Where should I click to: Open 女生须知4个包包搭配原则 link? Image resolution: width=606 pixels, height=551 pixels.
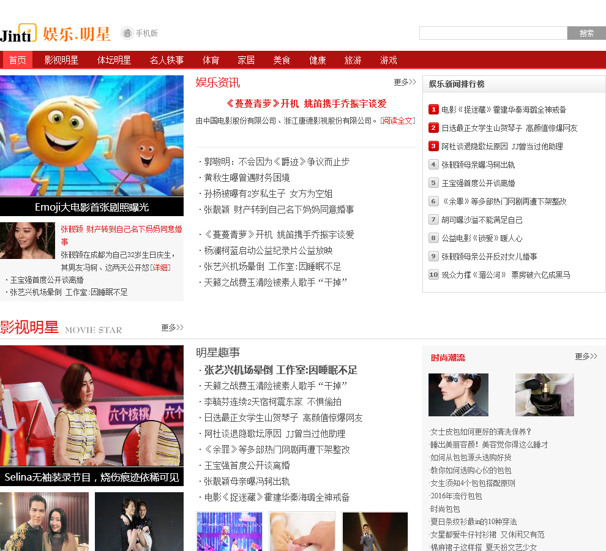[x=473, y=483]
